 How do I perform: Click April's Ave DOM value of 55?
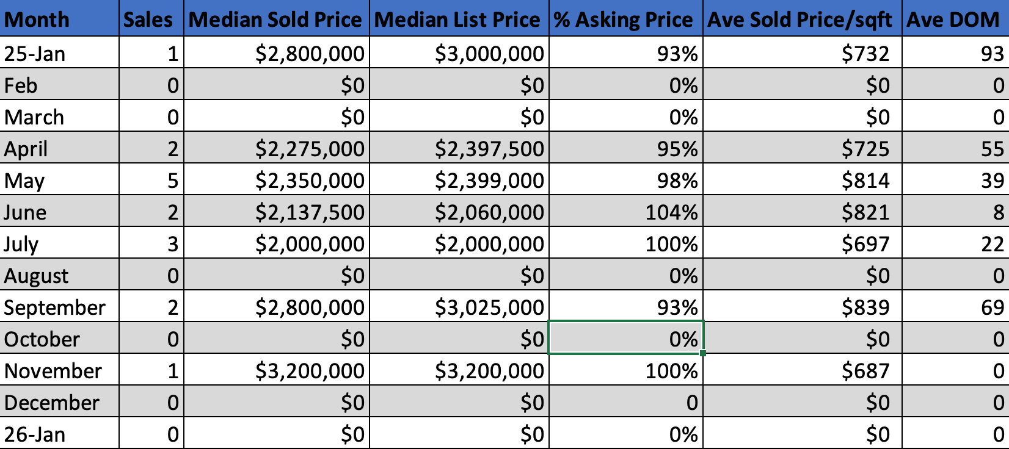955,149
